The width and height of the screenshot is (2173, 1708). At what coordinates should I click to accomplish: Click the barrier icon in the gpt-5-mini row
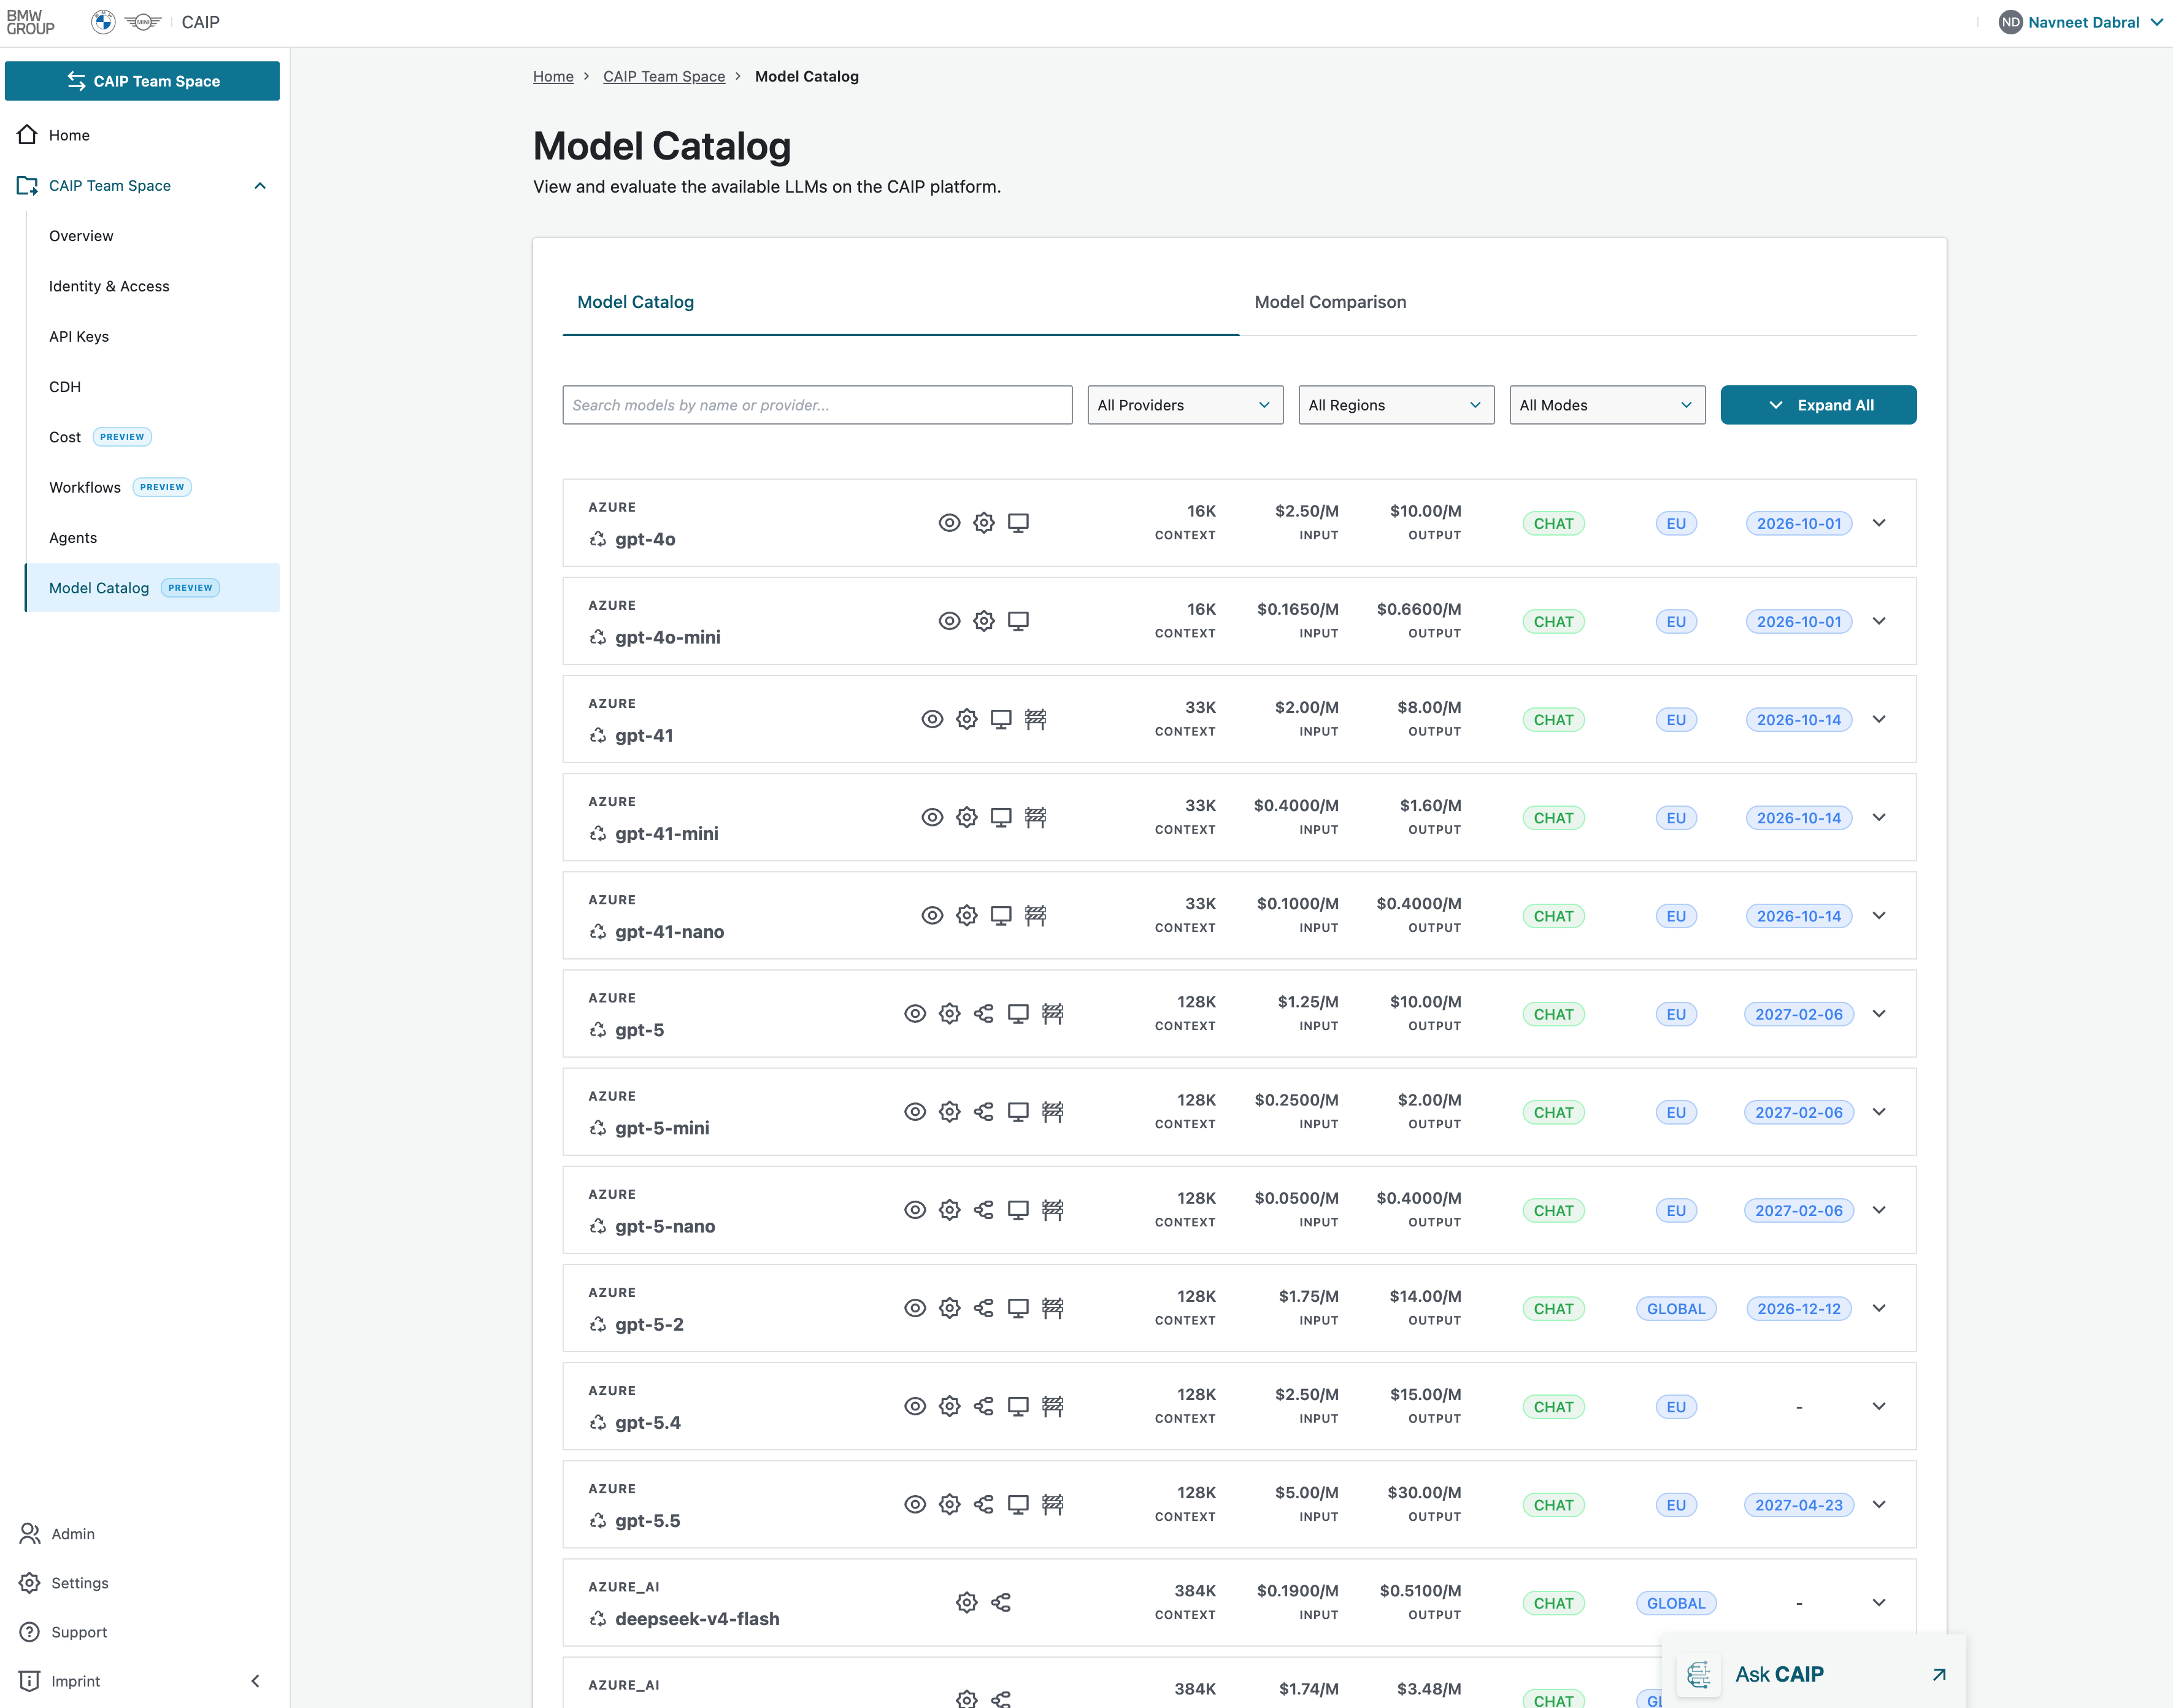(x=1052, y=1111)
